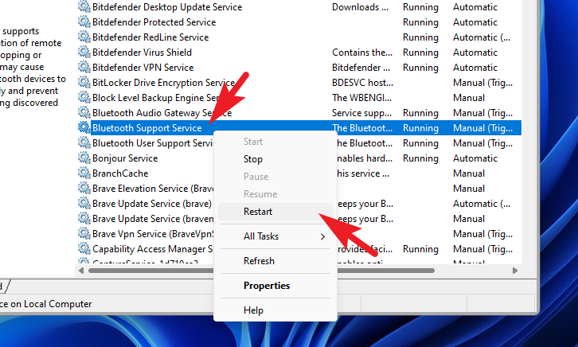Select Bitdefender Desktop Update Service row
578x347 pixels.
[167, 7]
